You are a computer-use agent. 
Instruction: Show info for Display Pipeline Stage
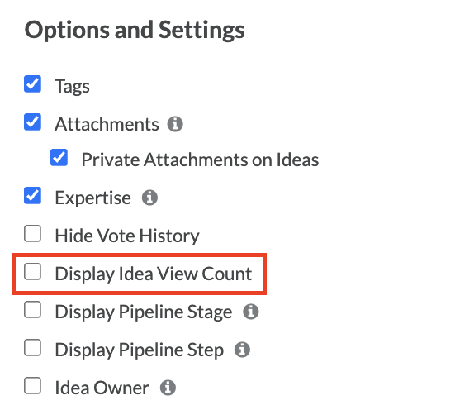[251, 312]
